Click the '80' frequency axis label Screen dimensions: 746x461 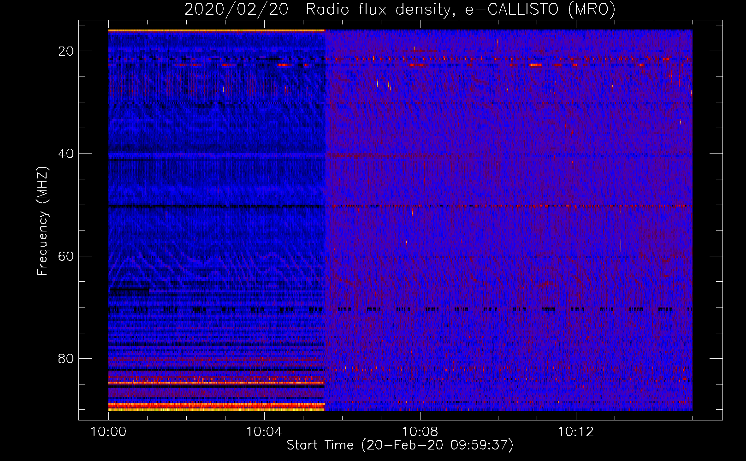66,358
